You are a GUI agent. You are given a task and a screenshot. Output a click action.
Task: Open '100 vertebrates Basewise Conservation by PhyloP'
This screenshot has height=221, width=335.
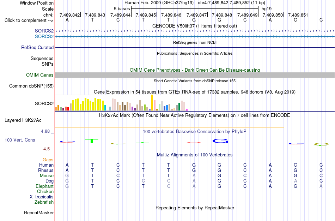(x=195, y=132)
